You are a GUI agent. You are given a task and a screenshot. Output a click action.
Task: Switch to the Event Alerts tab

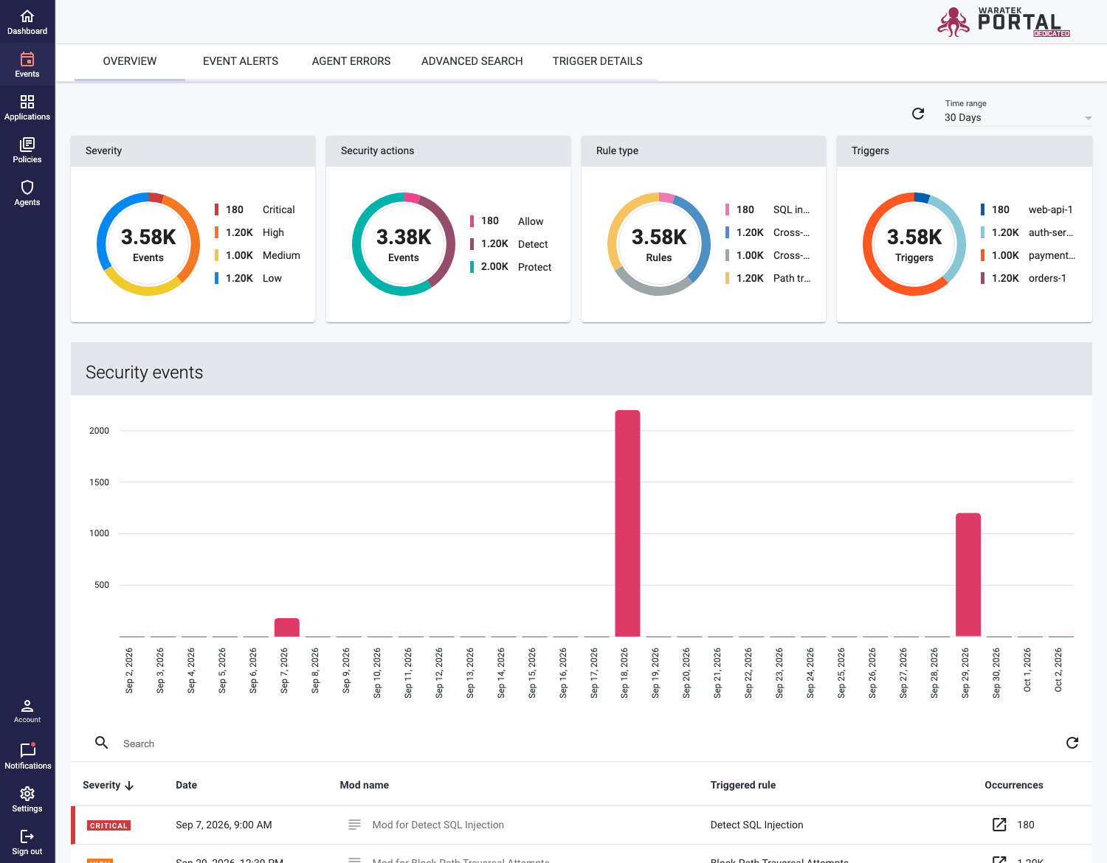click(x=241, y=61)
